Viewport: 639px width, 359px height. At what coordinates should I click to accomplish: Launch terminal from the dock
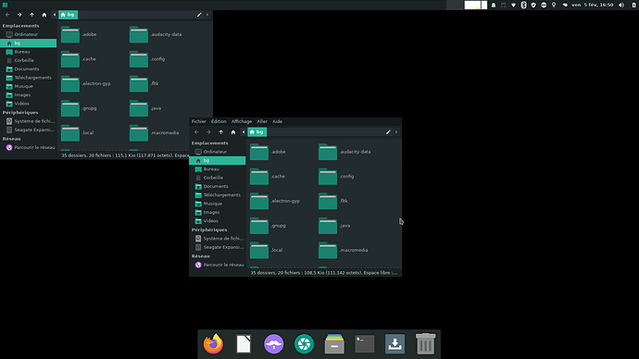[364, 344]
